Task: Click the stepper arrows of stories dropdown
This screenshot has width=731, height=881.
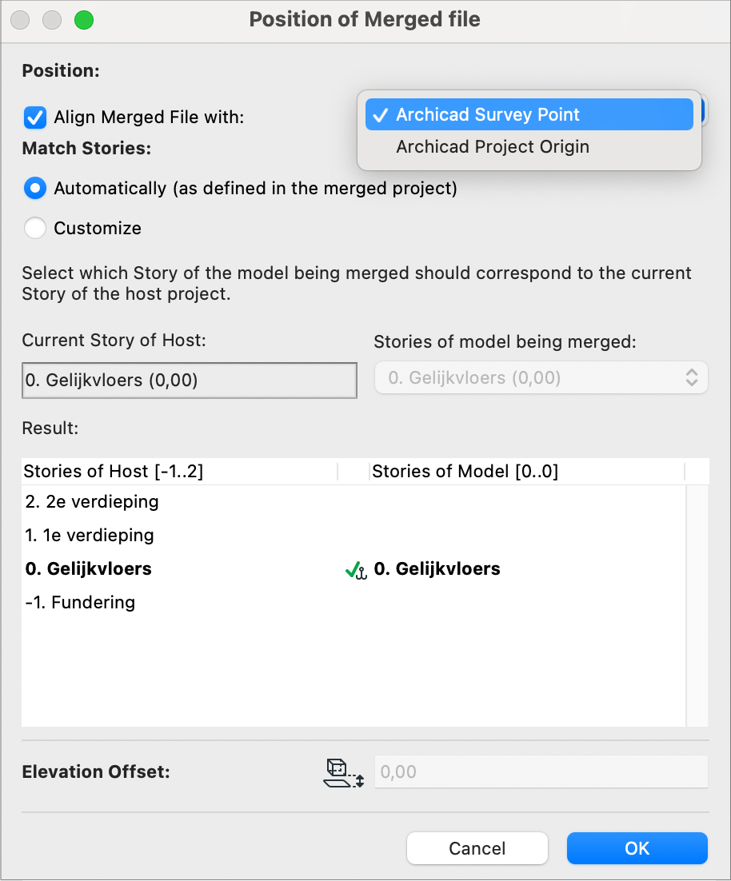Action: [x=692, y=377]
